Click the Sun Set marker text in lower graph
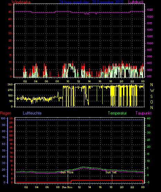This screenshot has width=161, height=192. (111, 172)
